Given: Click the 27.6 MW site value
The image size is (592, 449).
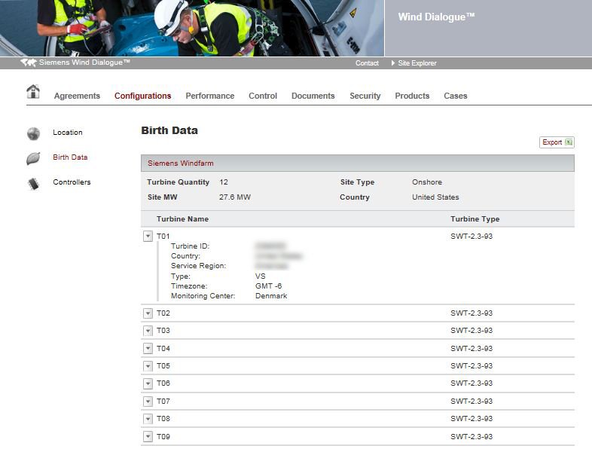Looking at the screenshot, I should [x=235, y=197].
